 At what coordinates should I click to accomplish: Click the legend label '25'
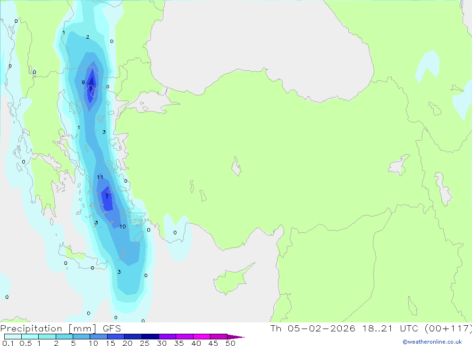click(x=144, y=343)
